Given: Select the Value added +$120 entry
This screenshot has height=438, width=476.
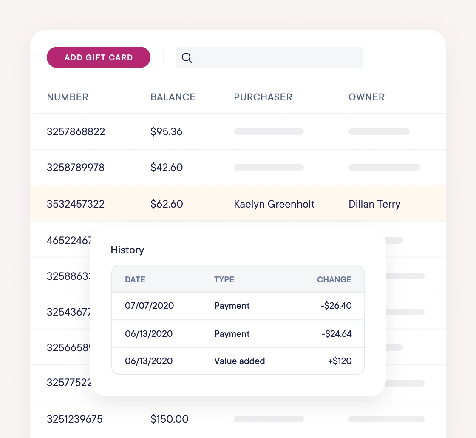Looking at the screenshot, I should tap(239, 361).
